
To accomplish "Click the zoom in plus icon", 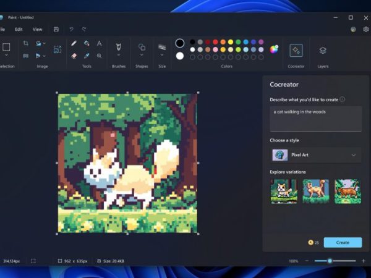I will (364, 261).
